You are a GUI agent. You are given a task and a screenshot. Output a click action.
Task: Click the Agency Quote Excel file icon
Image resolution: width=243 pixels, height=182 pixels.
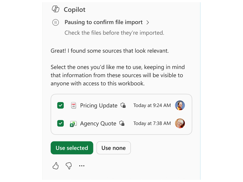73,123
